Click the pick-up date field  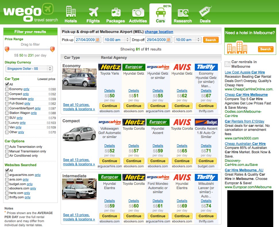tap(88, 40)
